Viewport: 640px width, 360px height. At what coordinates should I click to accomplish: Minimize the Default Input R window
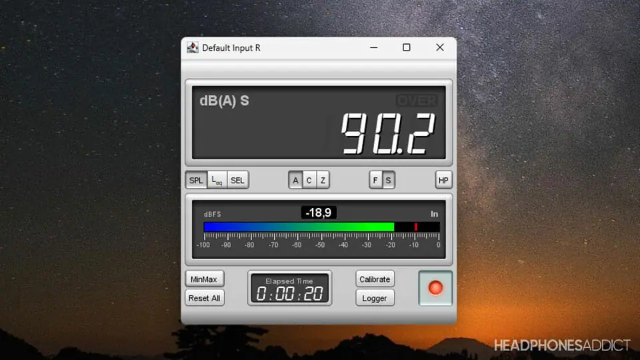[373, 47]
